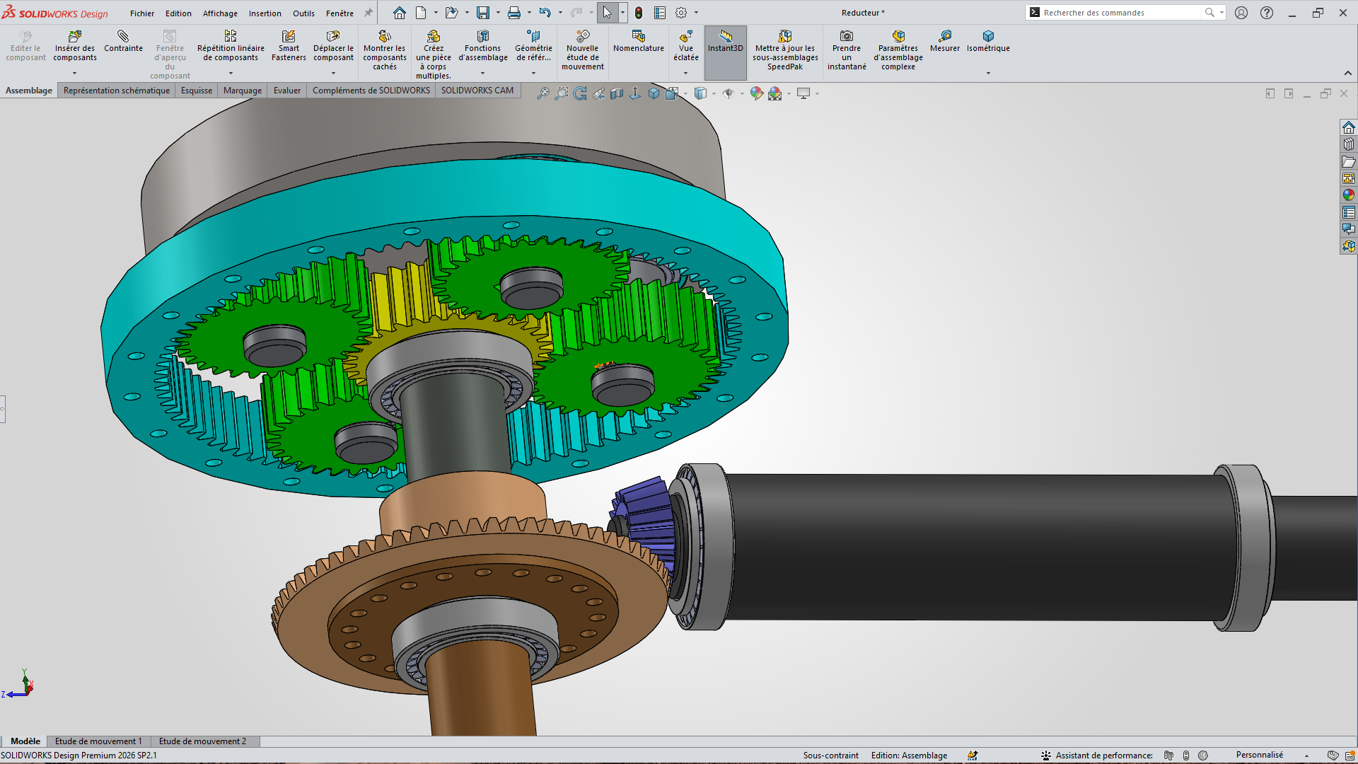Click the Zoom to fit icon
The height and width of the screenshot is (764, 1358).
(x=542, y=93)
